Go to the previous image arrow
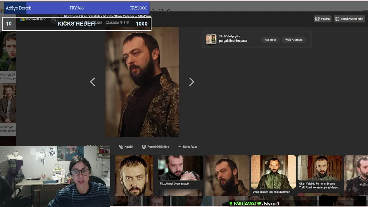Screen dimensions: 368x207 tap(92, 82)
